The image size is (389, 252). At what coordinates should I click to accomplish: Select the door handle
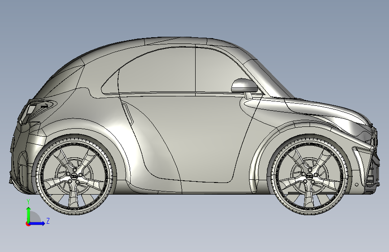pyautogui.click(x=128, y=113)
